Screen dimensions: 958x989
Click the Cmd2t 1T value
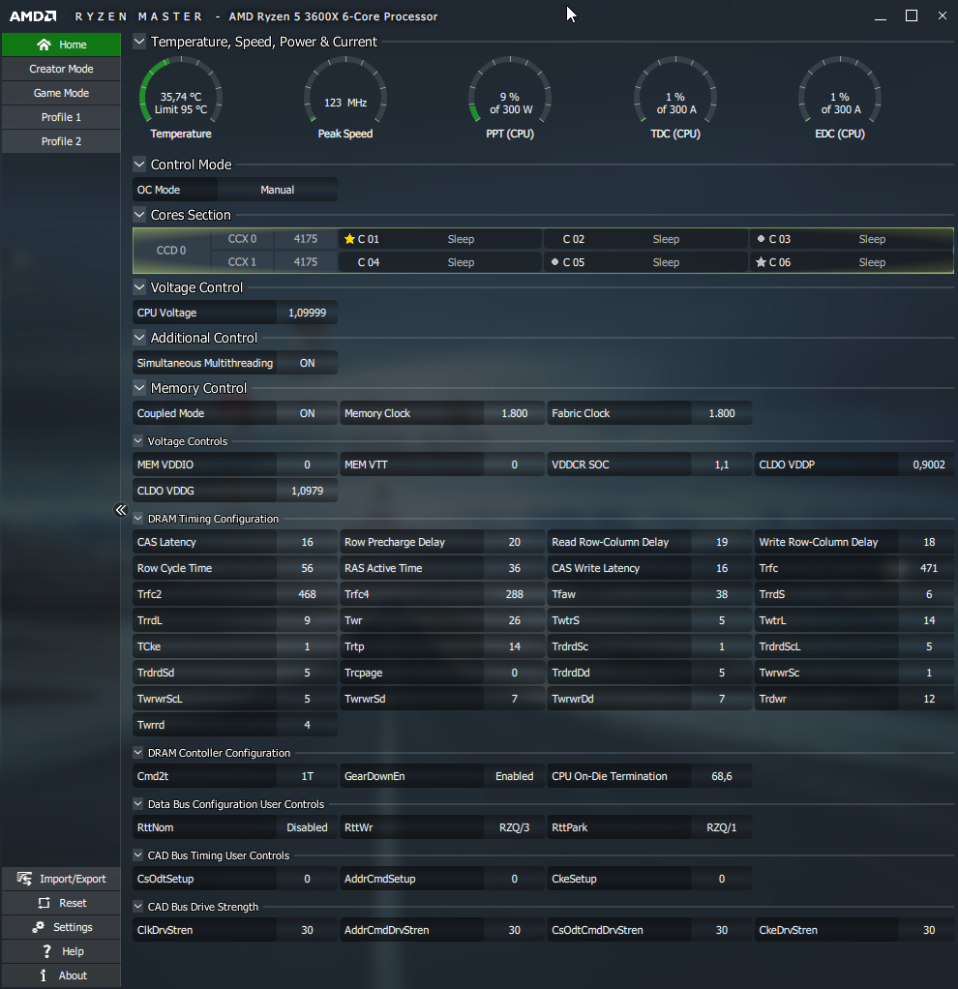307,776
